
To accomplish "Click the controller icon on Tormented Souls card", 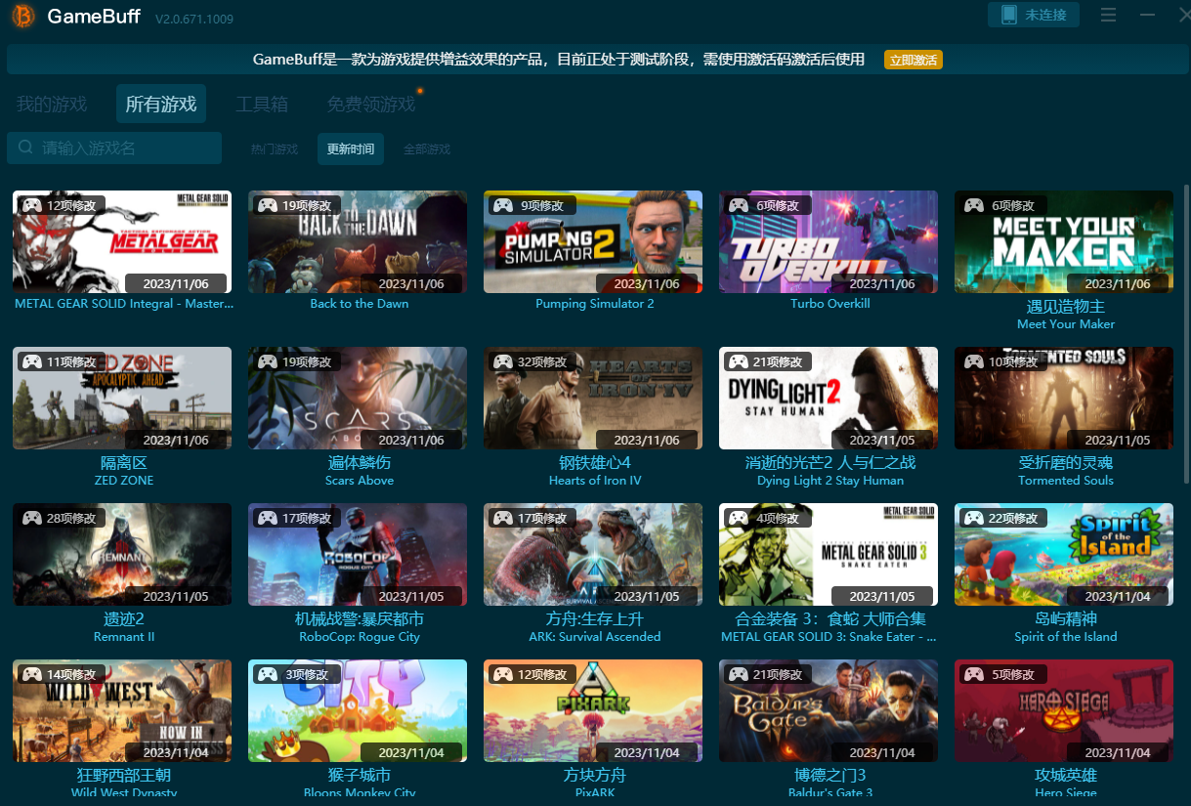I will pos(973,361).
